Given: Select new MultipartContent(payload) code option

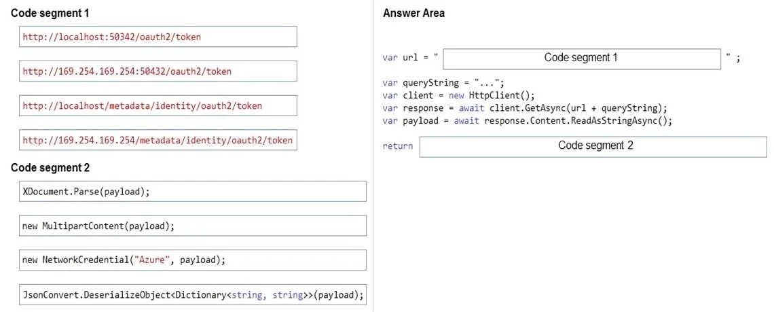Looking at the screenshot, I should (x=193, y=226).
